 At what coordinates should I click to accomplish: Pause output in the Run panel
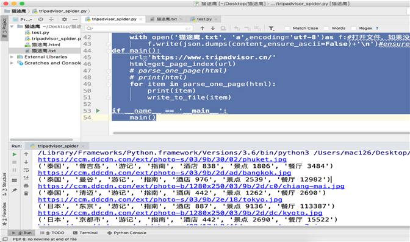click(x=15, y=170)
